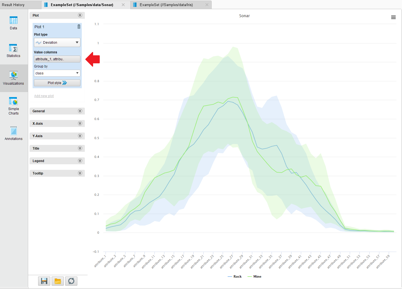Open the Plot type Deviation dropdown
Screen dimensions: 402x289
[57, 43]
